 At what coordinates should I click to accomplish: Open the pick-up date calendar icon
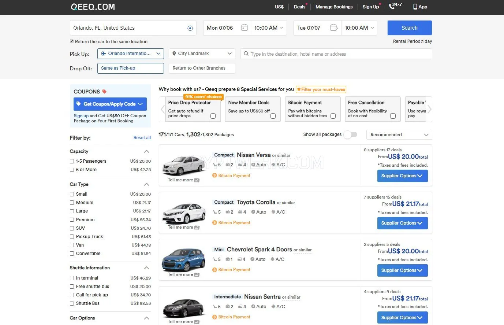(x=244, y=28)
